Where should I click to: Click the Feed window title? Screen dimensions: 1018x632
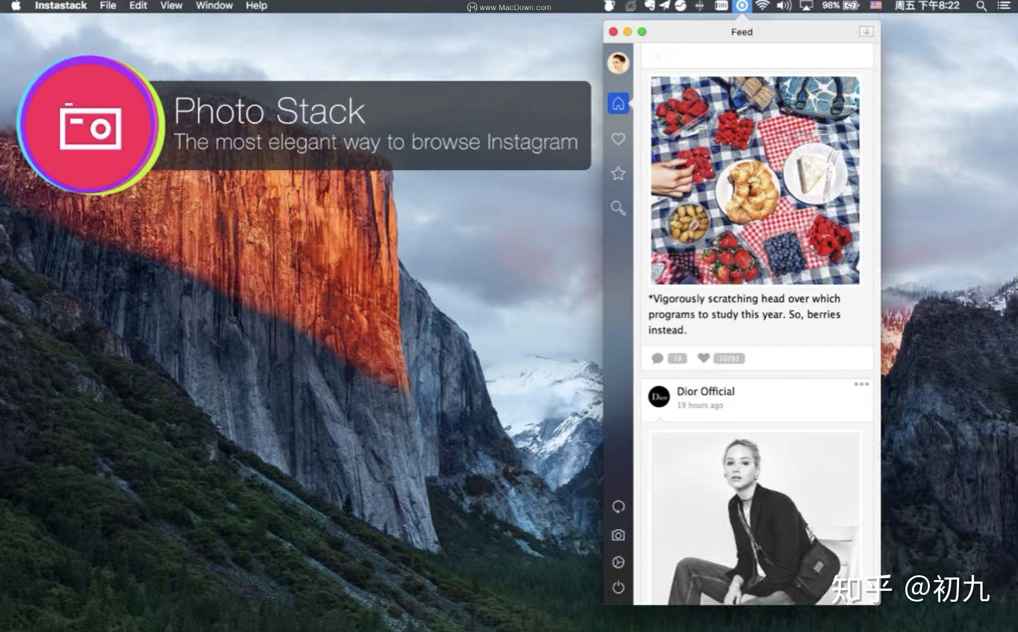(741, 32)
